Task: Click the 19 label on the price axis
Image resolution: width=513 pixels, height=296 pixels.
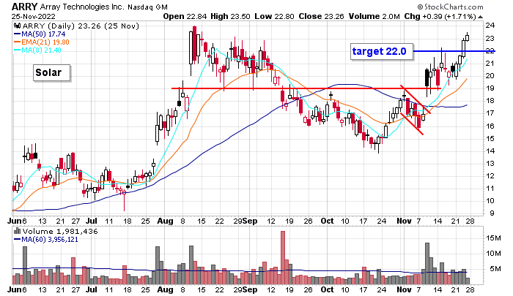Action: 490,88
